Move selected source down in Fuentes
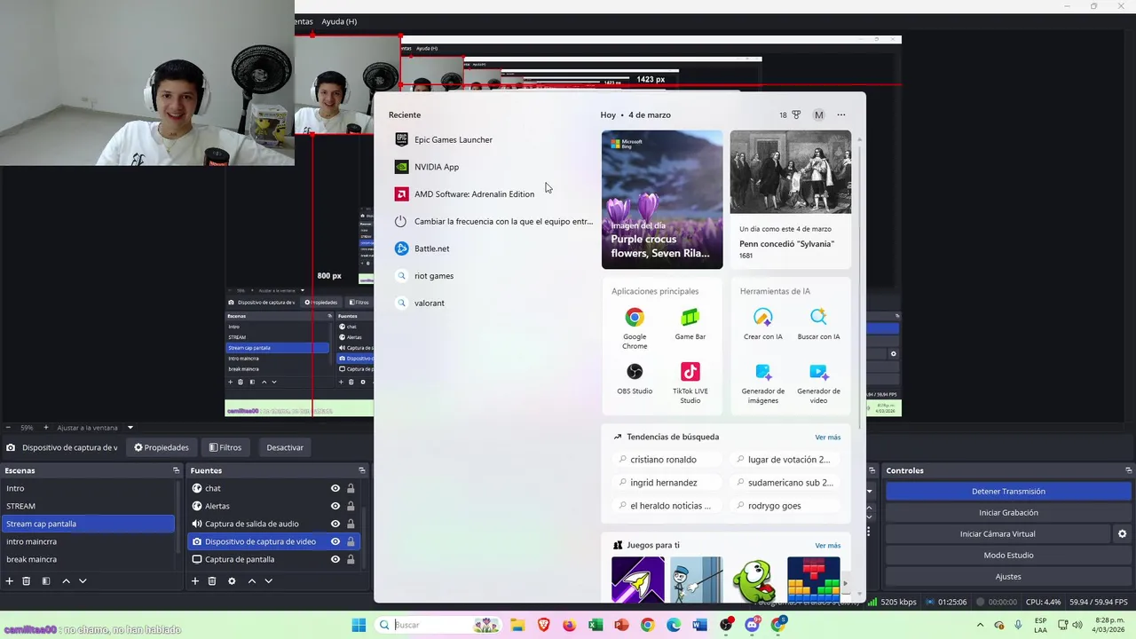The image size is (1136, 639). coord(268,580)
